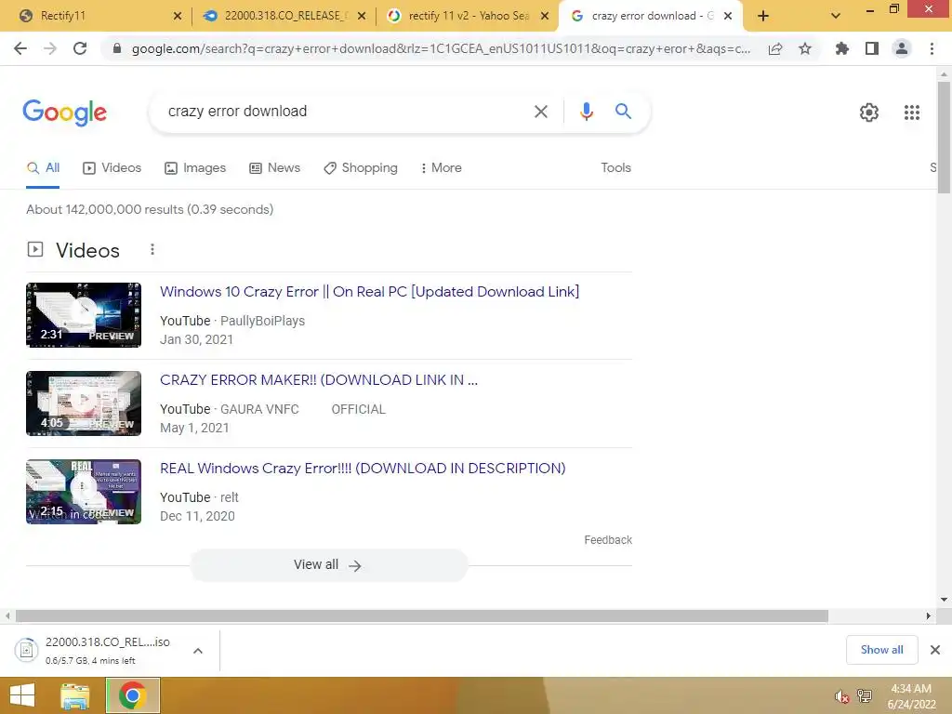This screenshot has height=714, width=952.
Task: Open Chrome's three-dot menu
Action: [x=932, y=48]
